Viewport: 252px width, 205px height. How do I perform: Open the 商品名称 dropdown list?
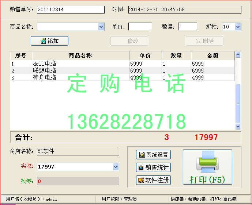[101, 27]
